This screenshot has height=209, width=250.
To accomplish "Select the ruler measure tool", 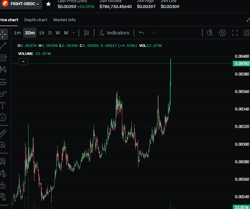I will point(3,133).
